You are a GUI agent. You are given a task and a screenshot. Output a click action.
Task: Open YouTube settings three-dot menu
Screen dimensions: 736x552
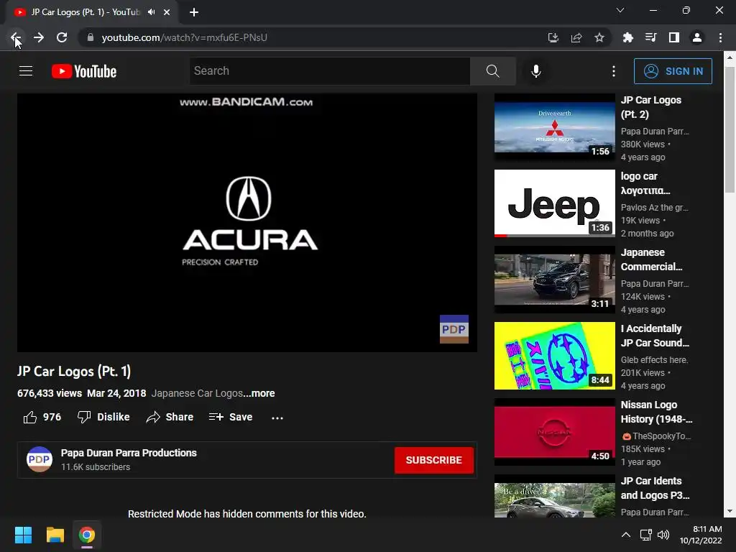614,71
